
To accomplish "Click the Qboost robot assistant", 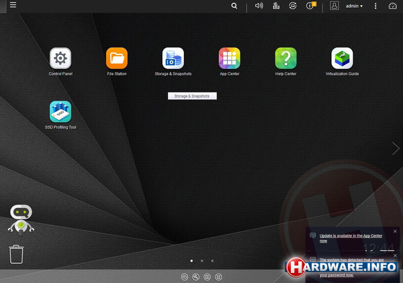I will (20, 218).
